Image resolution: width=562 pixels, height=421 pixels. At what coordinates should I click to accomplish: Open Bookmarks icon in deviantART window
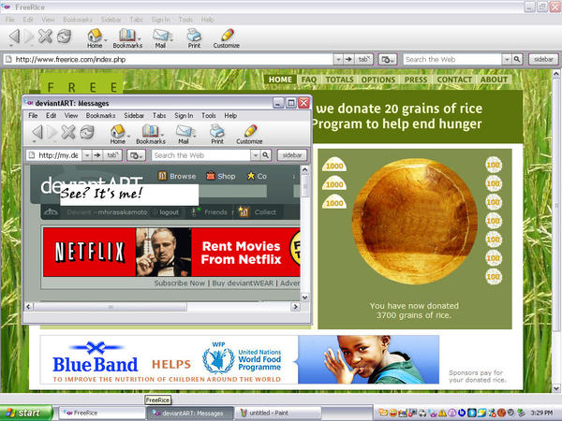click(x=150, y=131)
